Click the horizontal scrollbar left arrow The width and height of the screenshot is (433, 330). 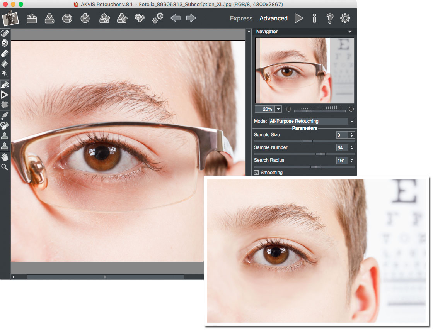tap(13, 277)
